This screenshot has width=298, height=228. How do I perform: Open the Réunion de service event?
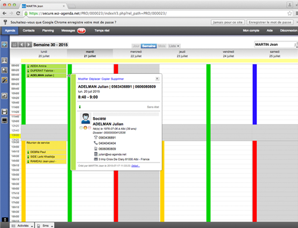pos(46,145)
